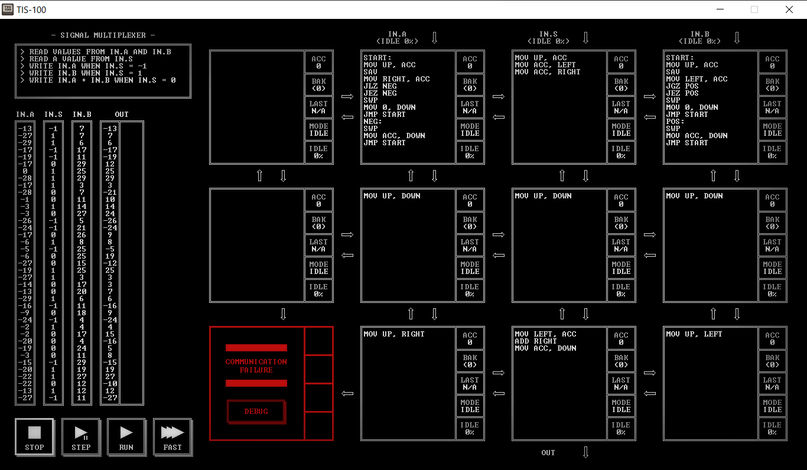The height and width of the screenshot is (470, 807).
Task: Click the IN.S input column header
Action: click(53, 115)
